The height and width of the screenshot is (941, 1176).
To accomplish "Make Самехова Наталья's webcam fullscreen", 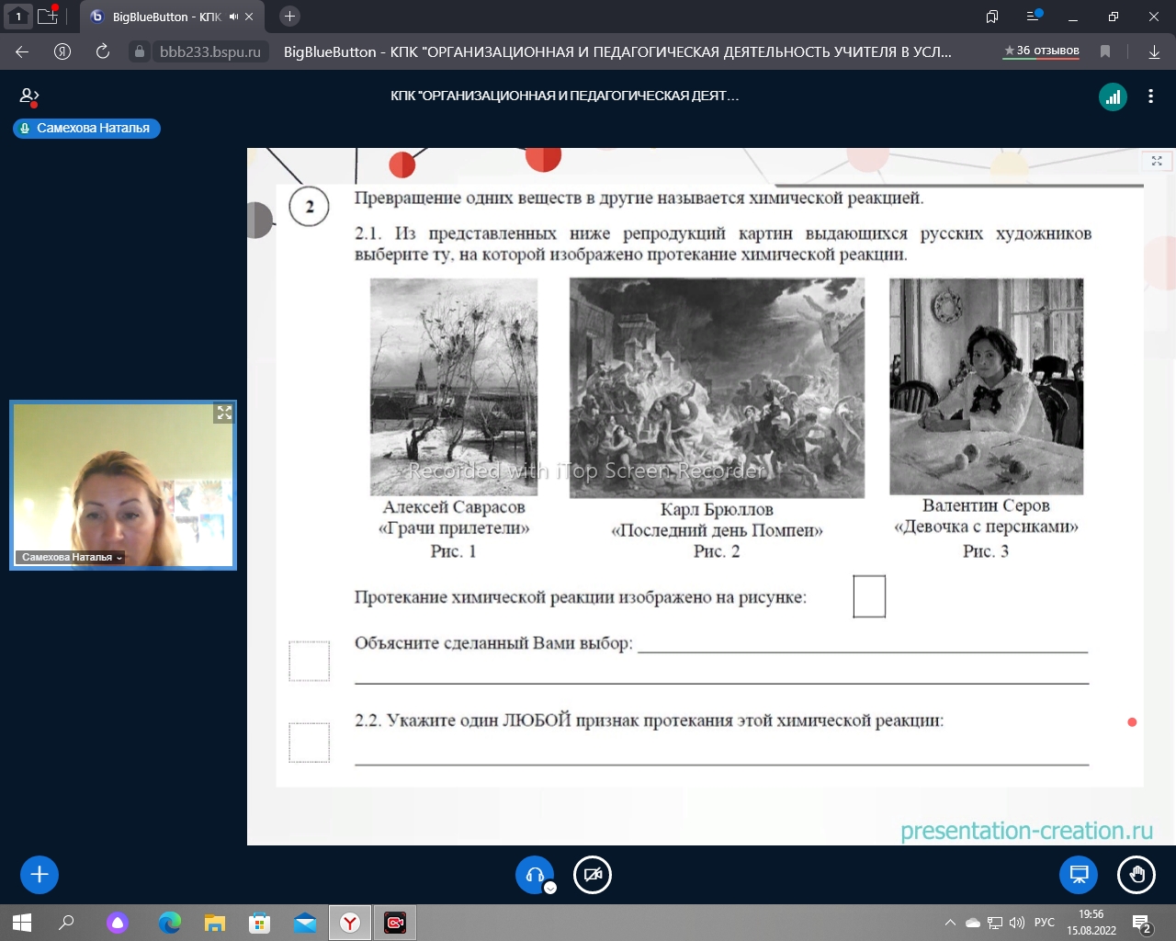I will click(224, 414).
